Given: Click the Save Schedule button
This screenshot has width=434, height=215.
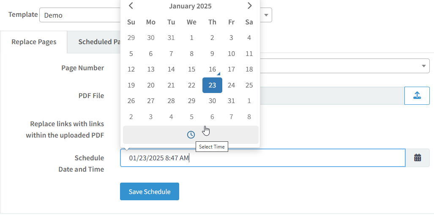Looking at the screenshot, I should coord(150,191).
